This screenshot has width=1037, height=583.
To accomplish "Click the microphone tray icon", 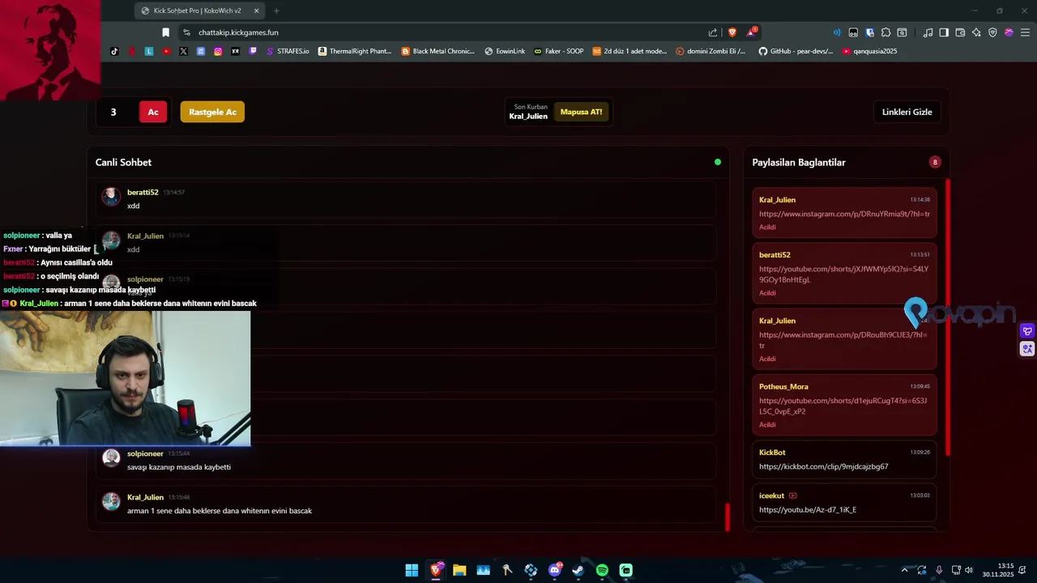I will click(939, 570).
